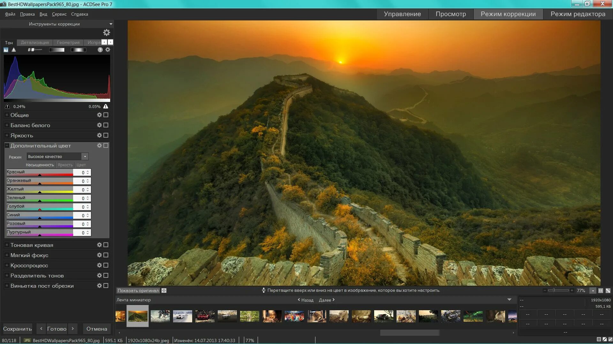This screenshot has width=613, height=344.
Task: Expand the Общие group
Action: click(7, 115)
